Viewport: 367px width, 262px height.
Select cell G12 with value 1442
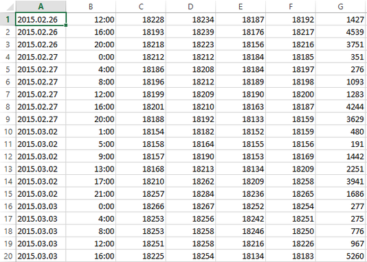(x=341, y=156)
